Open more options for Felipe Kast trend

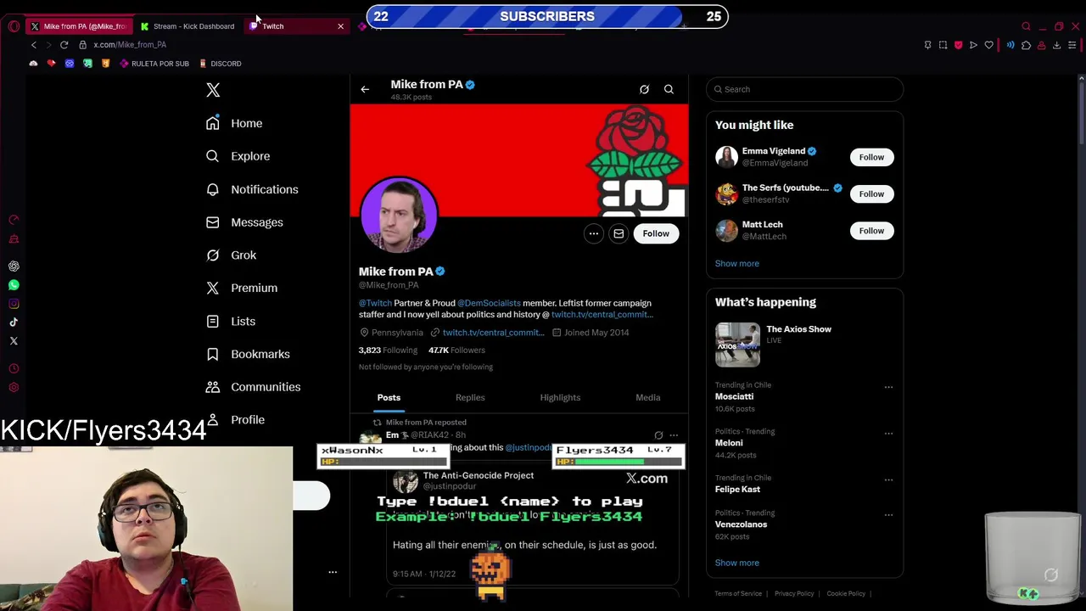[x=888, y=479]
